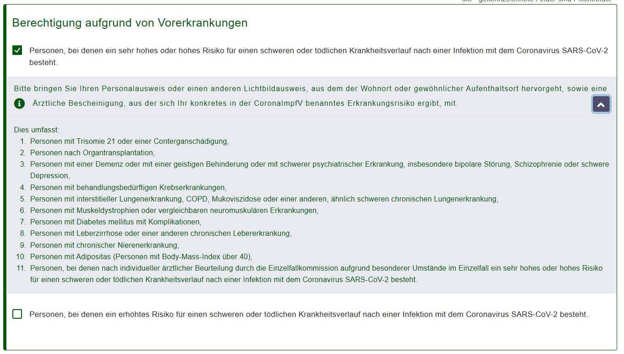The height and width of the screenshot is (354, 624).
Task: Click list item 'Personen mit Adipositas'
Action: pyautogui.click(x=141, y=256)
